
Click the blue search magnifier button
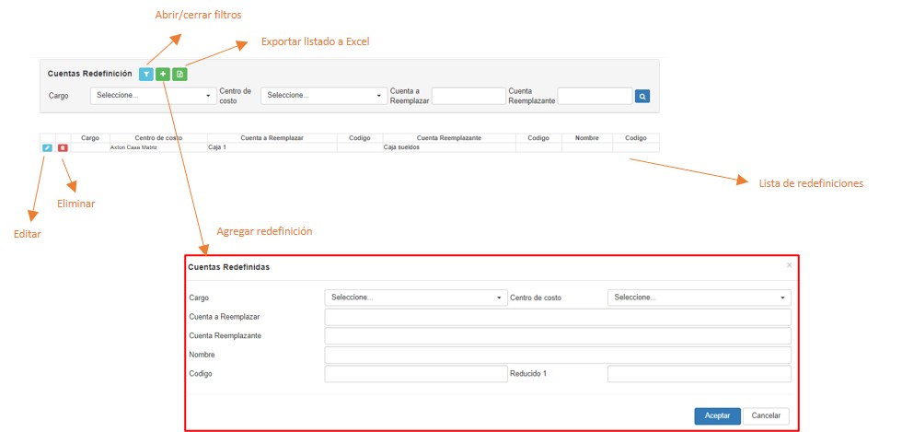point(642,96)
